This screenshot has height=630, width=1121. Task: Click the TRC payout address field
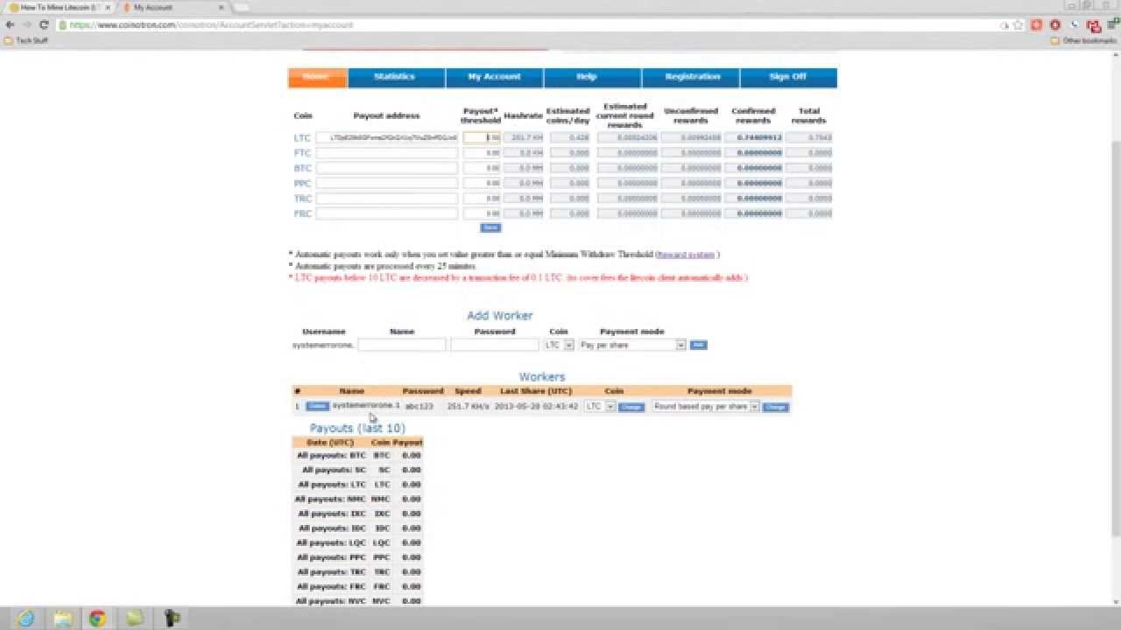coord(386,199)
